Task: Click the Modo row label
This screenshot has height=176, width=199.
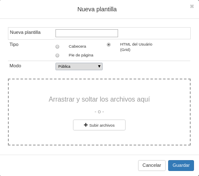Action: click(15, 66)
